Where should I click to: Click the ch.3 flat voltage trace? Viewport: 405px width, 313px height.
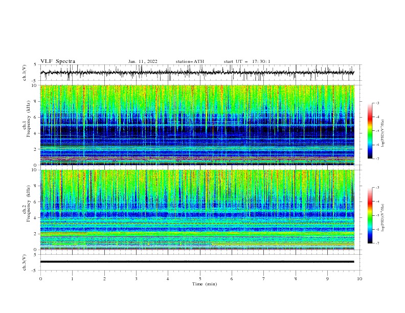click(x=197, y=262)
